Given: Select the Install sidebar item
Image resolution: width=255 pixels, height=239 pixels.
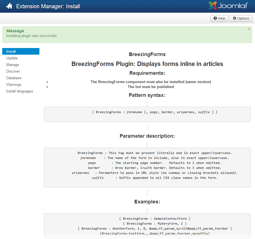Looking at the screenshot, I should 21,51.
